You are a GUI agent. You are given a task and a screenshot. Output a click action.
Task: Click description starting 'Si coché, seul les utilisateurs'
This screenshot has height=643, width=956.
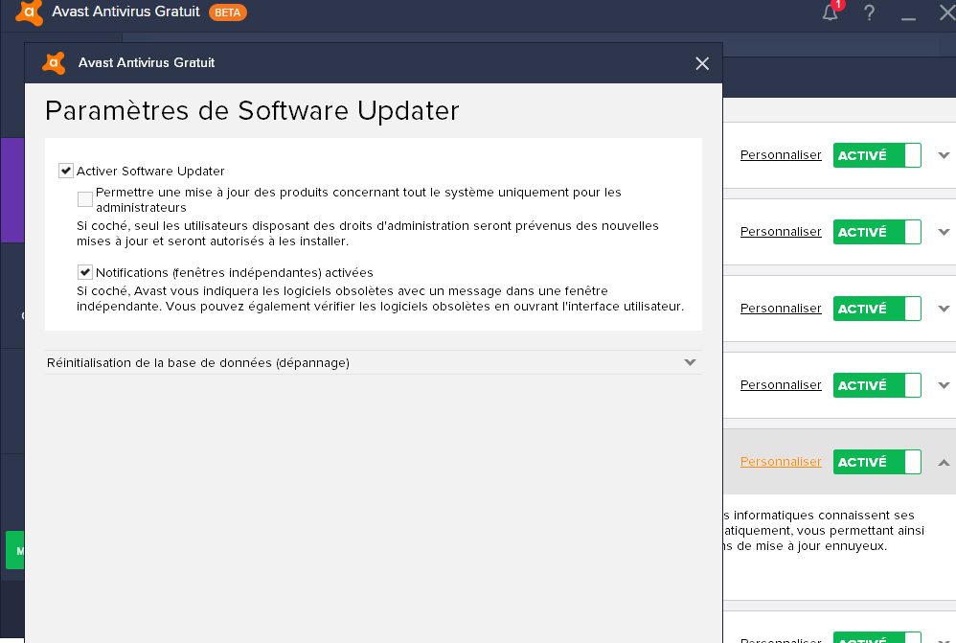[368, 233]
